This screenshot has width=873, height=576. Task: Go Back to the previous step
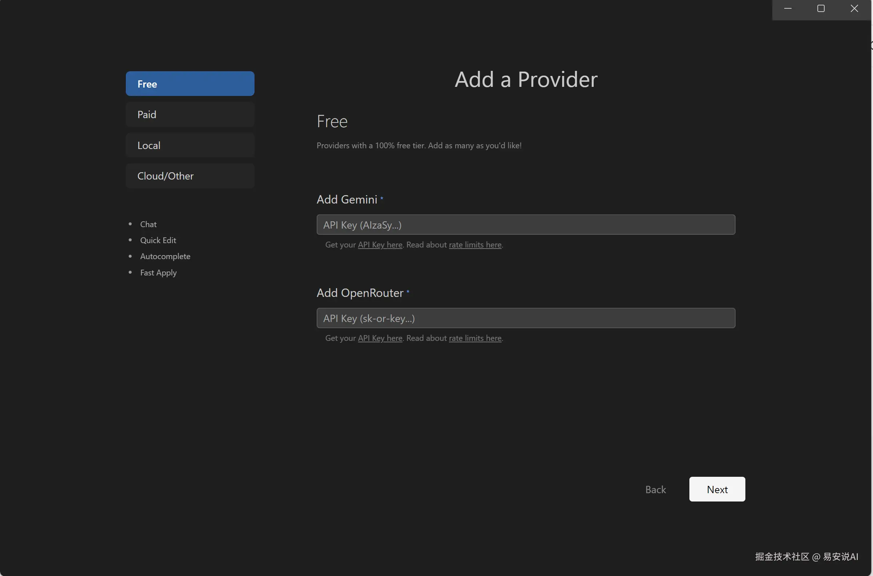coord(655,489)
